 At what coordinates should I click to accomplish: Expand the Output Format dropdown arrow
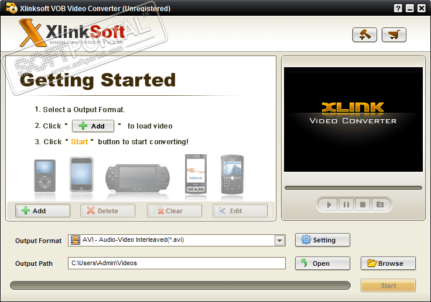pyautogui.click(x=279, y=241)
